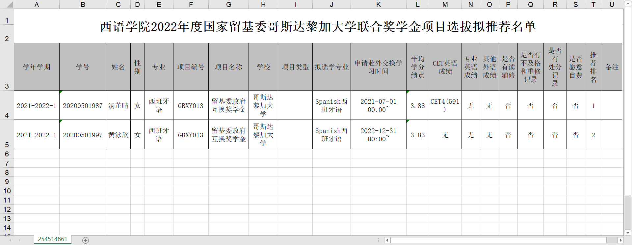
Task: Select column K header
Action: [x=378, y=5]
